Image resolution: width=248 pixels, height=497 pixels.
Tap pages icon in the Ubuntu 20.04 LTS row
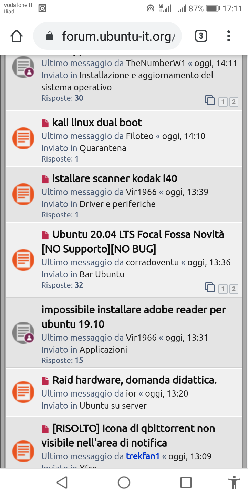point(210,287)
